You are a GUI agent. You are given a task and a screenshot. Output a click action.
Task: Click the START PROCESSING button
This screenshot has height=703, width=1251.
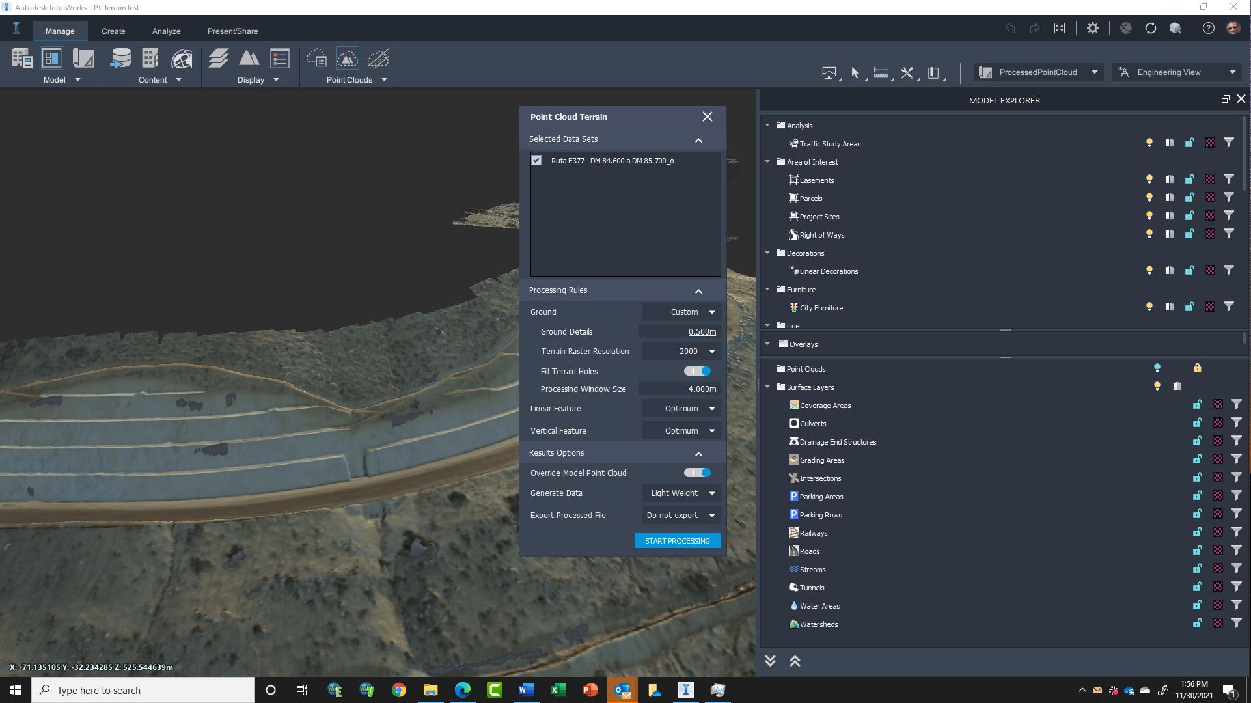(677, 540)
